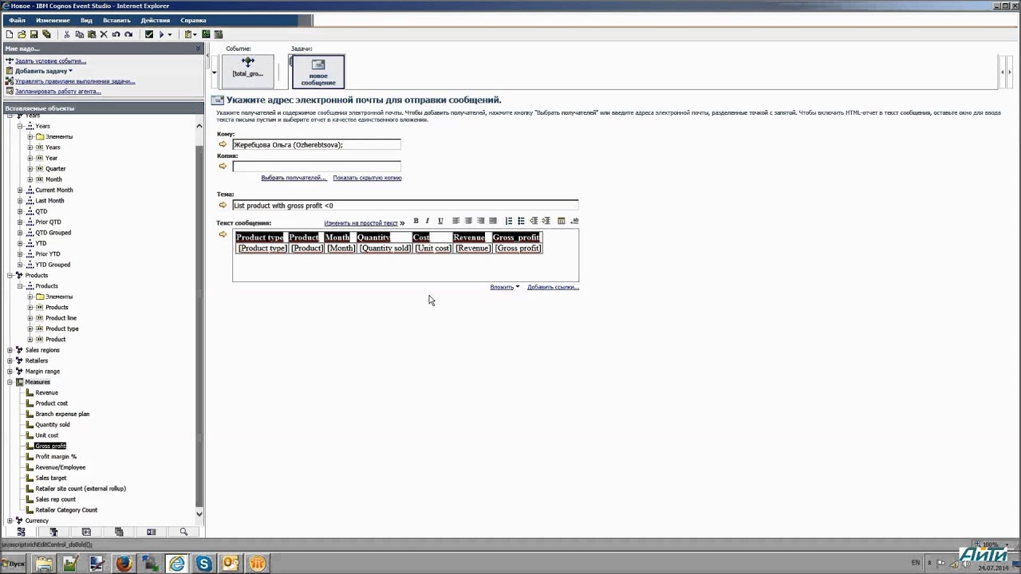
Task: Open the Действия menu
Action: tap(156, 20)
